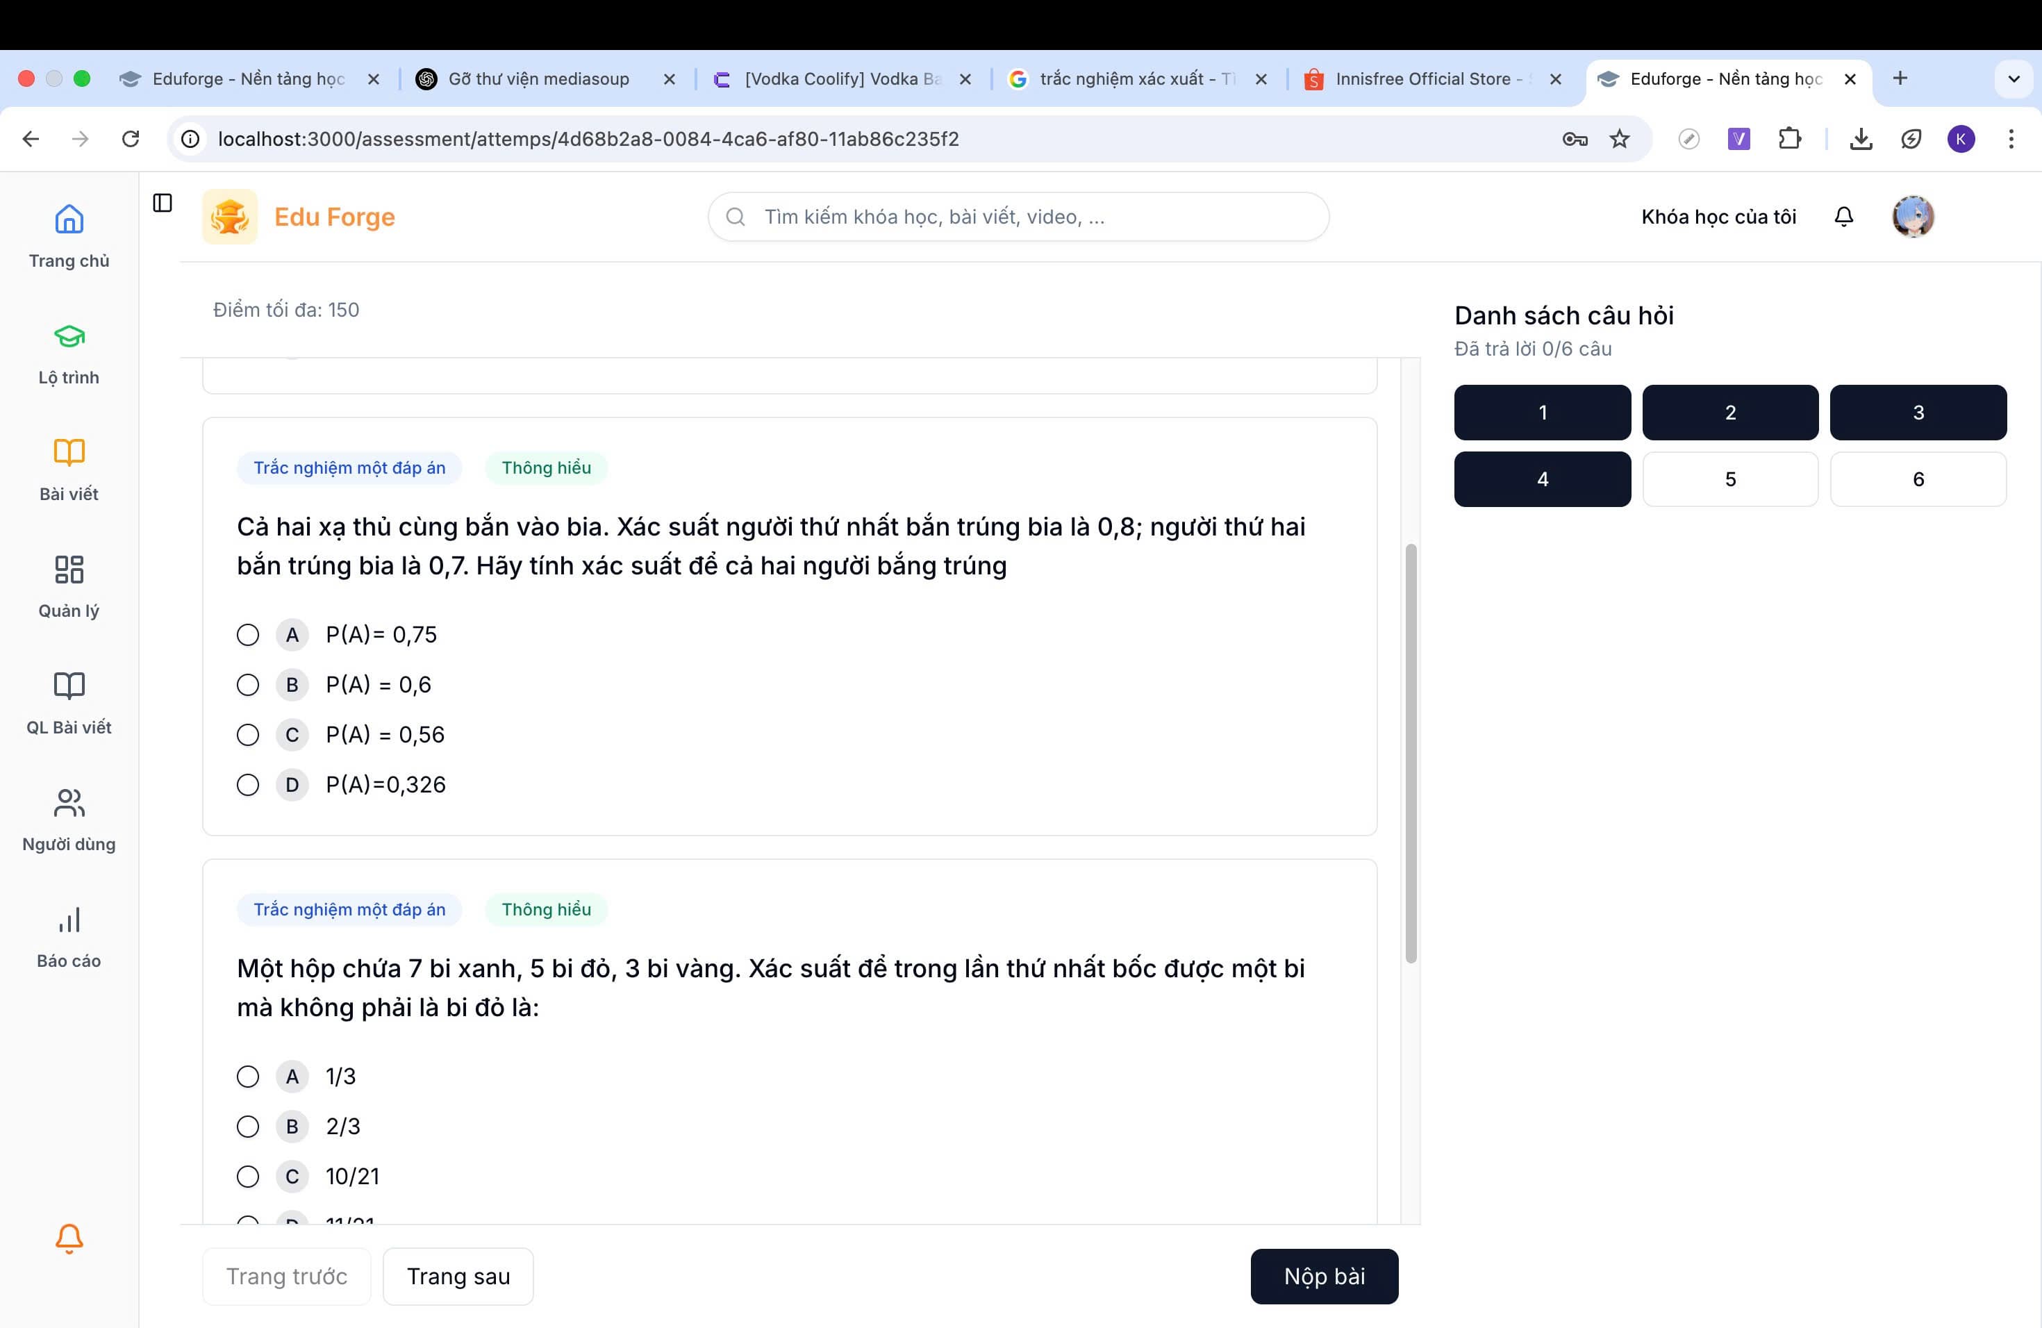Image resolution: width=2042 pixels, height=1328 pixels.
Task: Select answer A P(A)= 0,75
Action: click(248, 635)
